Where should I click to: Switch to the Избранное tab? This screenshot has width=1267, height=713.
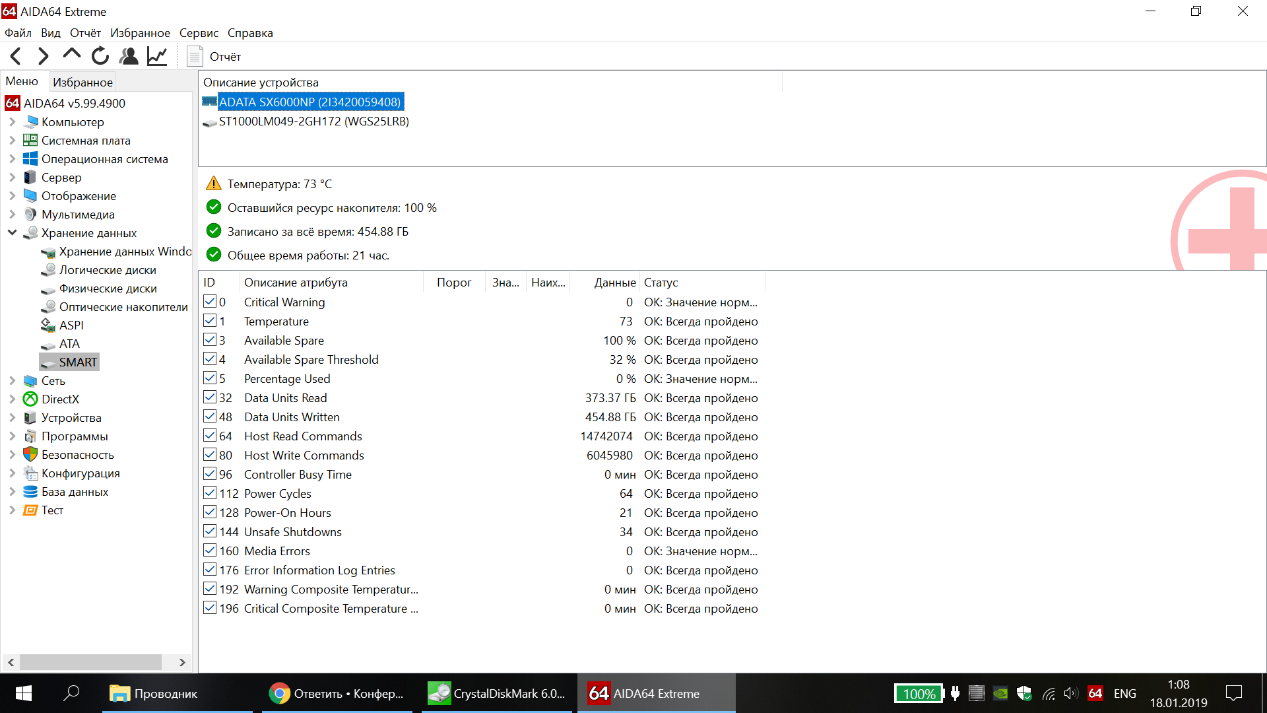[x=82, y=82]
